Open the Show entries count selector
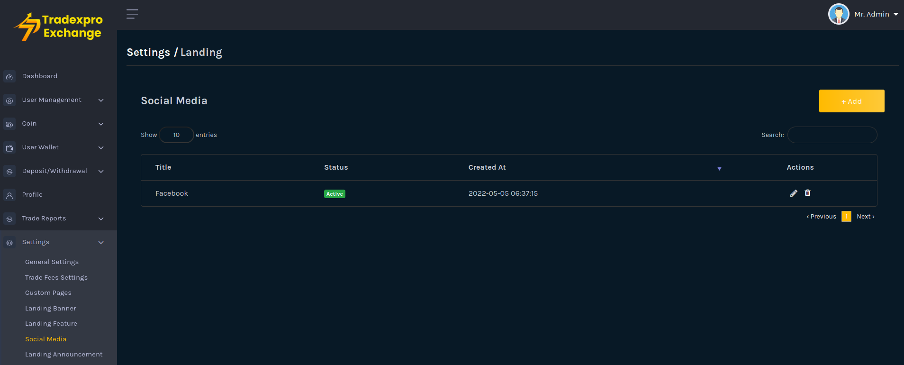Viewport: 904px width, 365px height. [x=176, y=135]
